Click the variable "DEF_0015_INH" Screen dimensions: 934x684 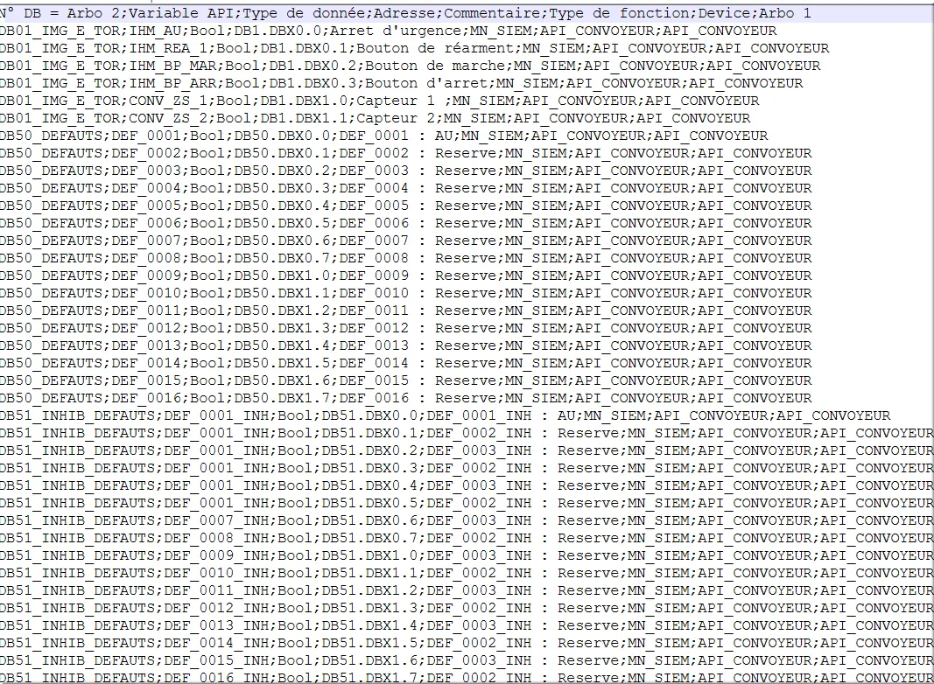pyautogui.click(x=216, y=660)
